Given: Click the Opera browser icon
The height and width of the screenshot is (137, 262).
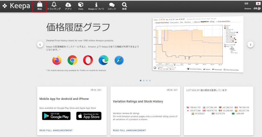Looking at the screenshot, I should coord(88,60).
